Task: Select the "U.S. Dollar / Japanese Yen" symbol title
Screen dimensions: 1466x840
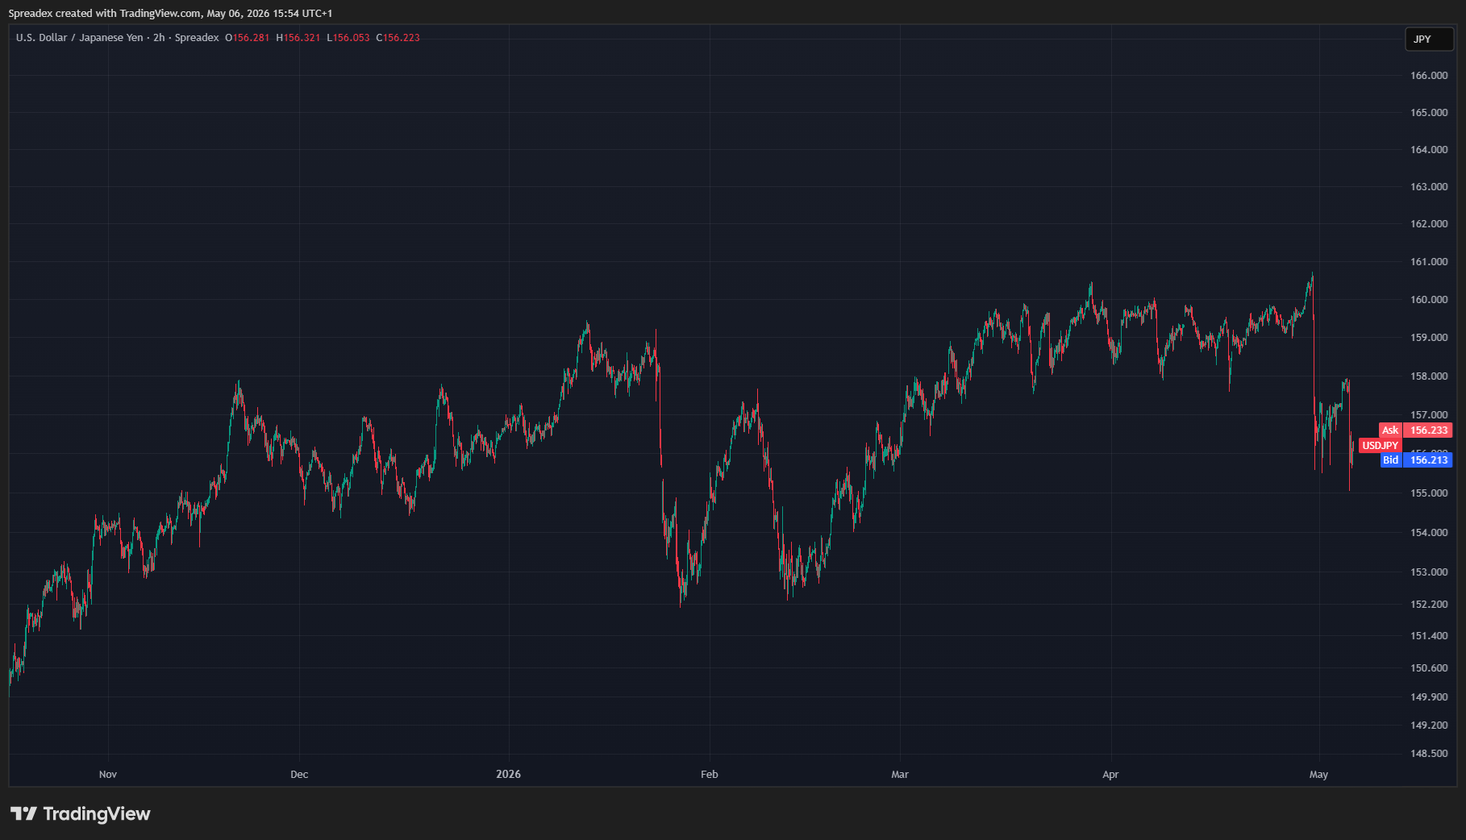Action: [80, 38]
